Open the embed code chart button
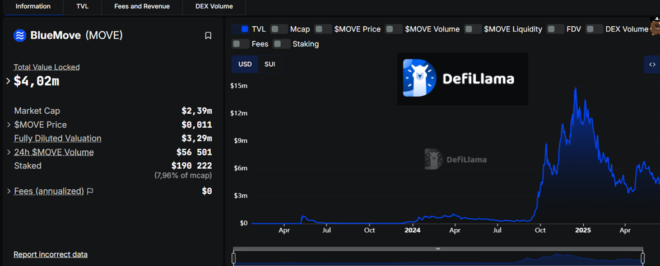 point(652,64)
